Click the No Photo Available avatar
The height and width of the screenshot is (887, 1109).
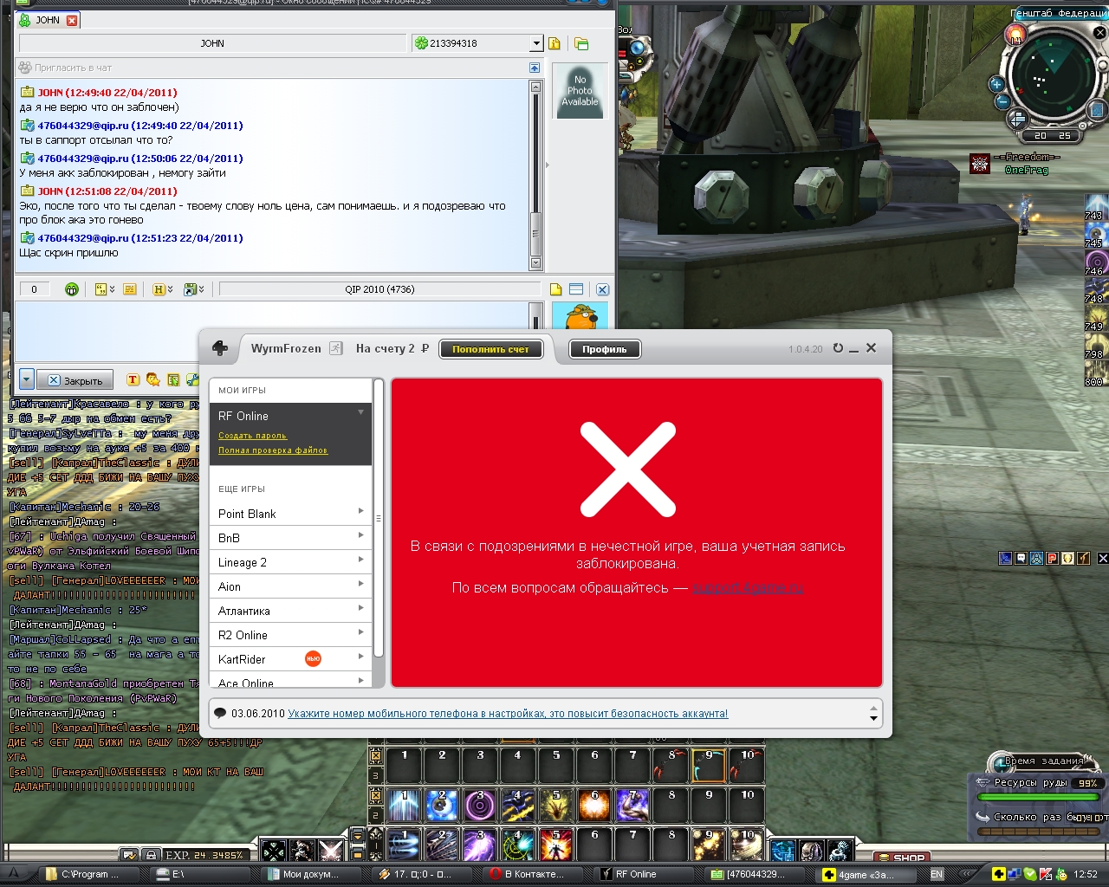[580, 91]
